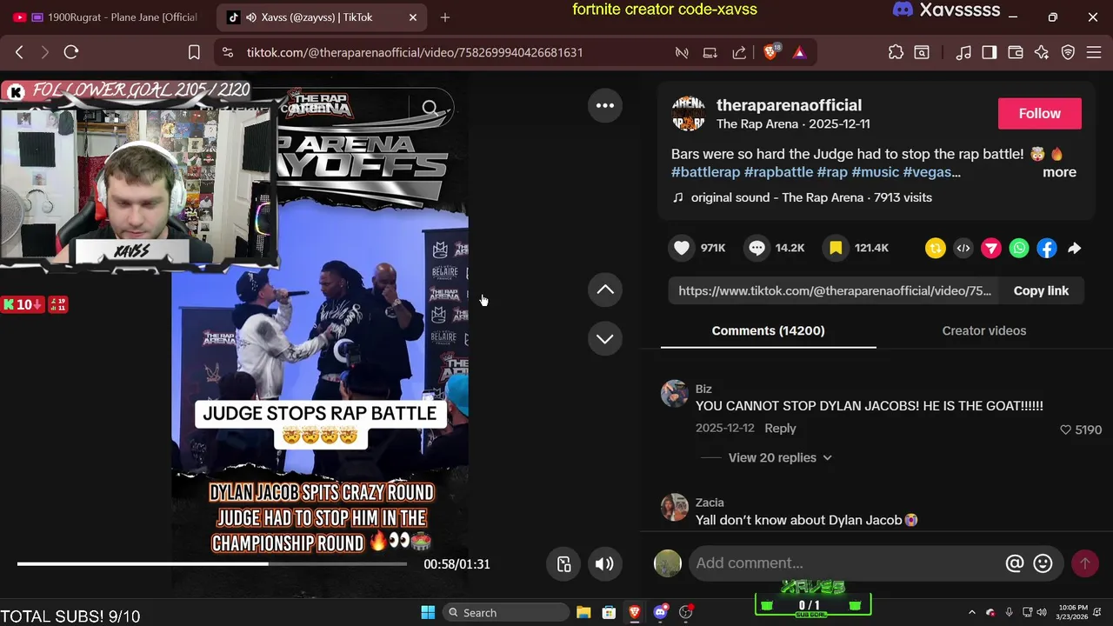Open the Windows Start menu
This screenshot has height=626, width=1113.
point(428,612)
